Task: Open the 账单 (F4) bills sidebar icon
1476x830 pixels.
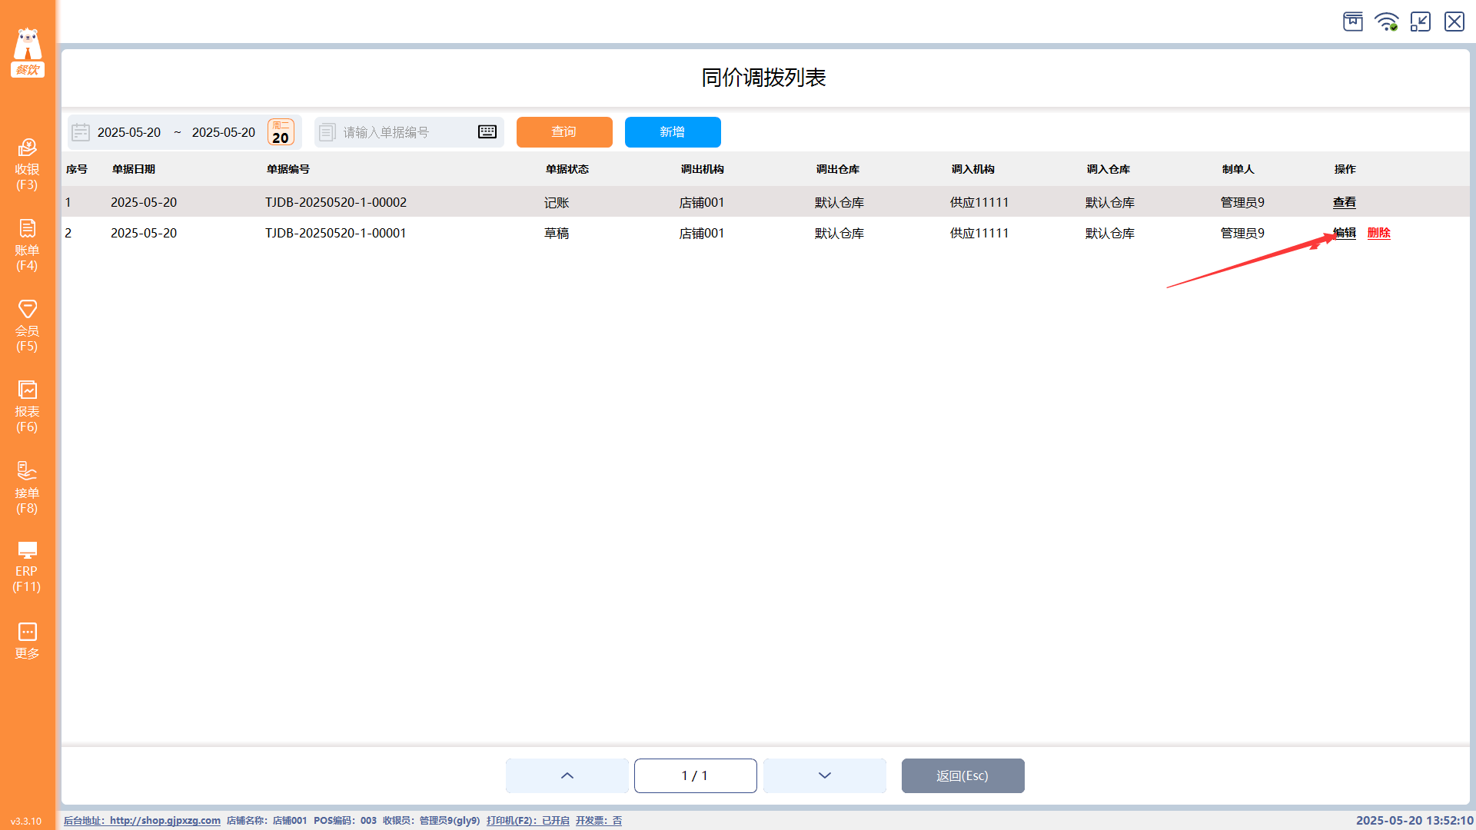Action: pos(27,244)
